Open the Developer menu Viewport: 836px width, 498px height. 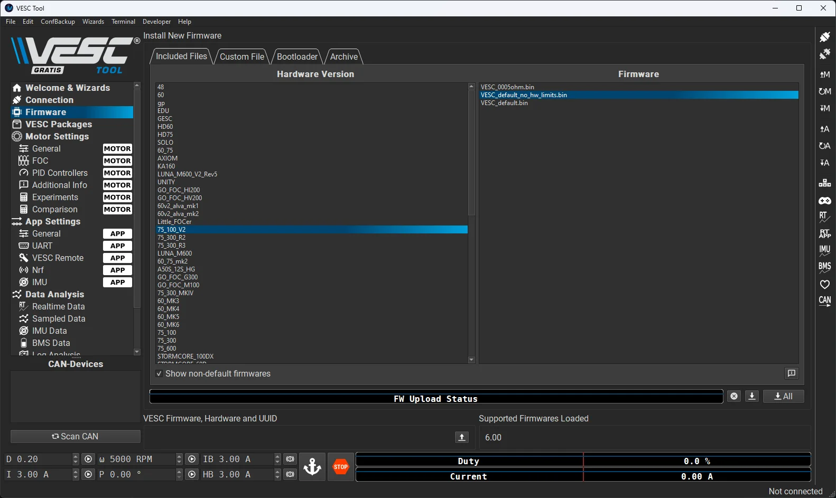pyautogui.click(x=156, y=22)
